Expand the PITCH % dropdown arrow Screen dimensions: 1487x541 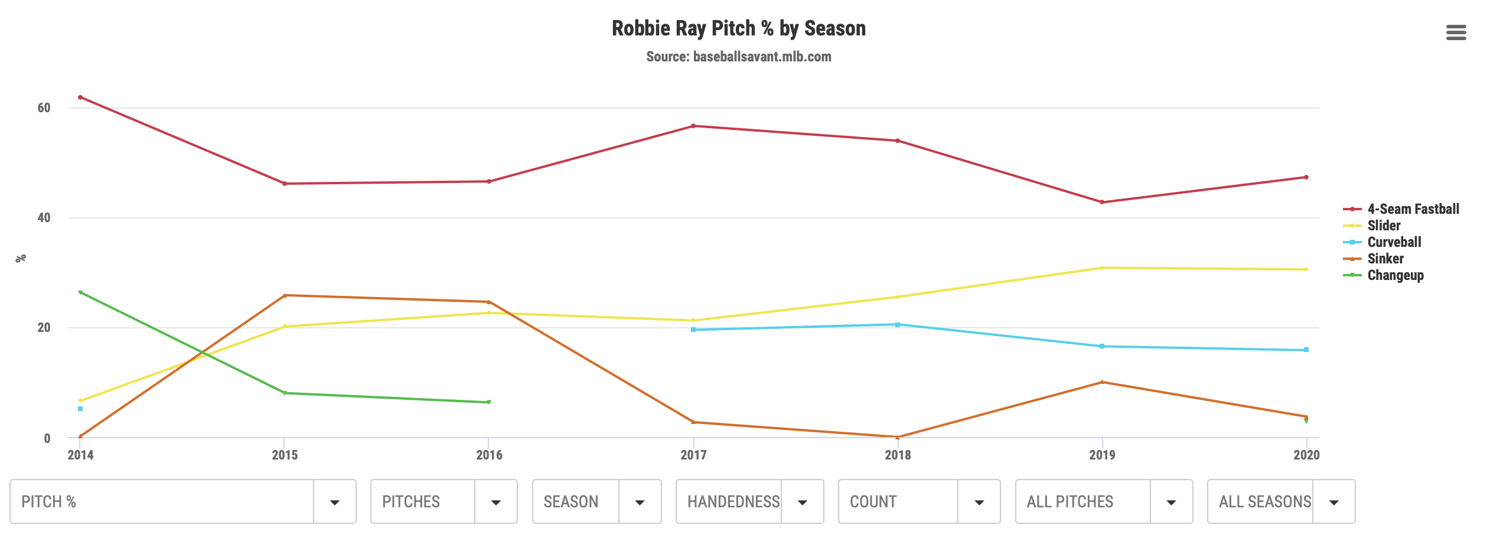[x=334, y=502]
